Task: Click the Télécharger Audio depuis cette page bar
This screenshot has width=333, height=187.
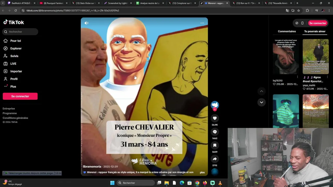Action: 30,173
